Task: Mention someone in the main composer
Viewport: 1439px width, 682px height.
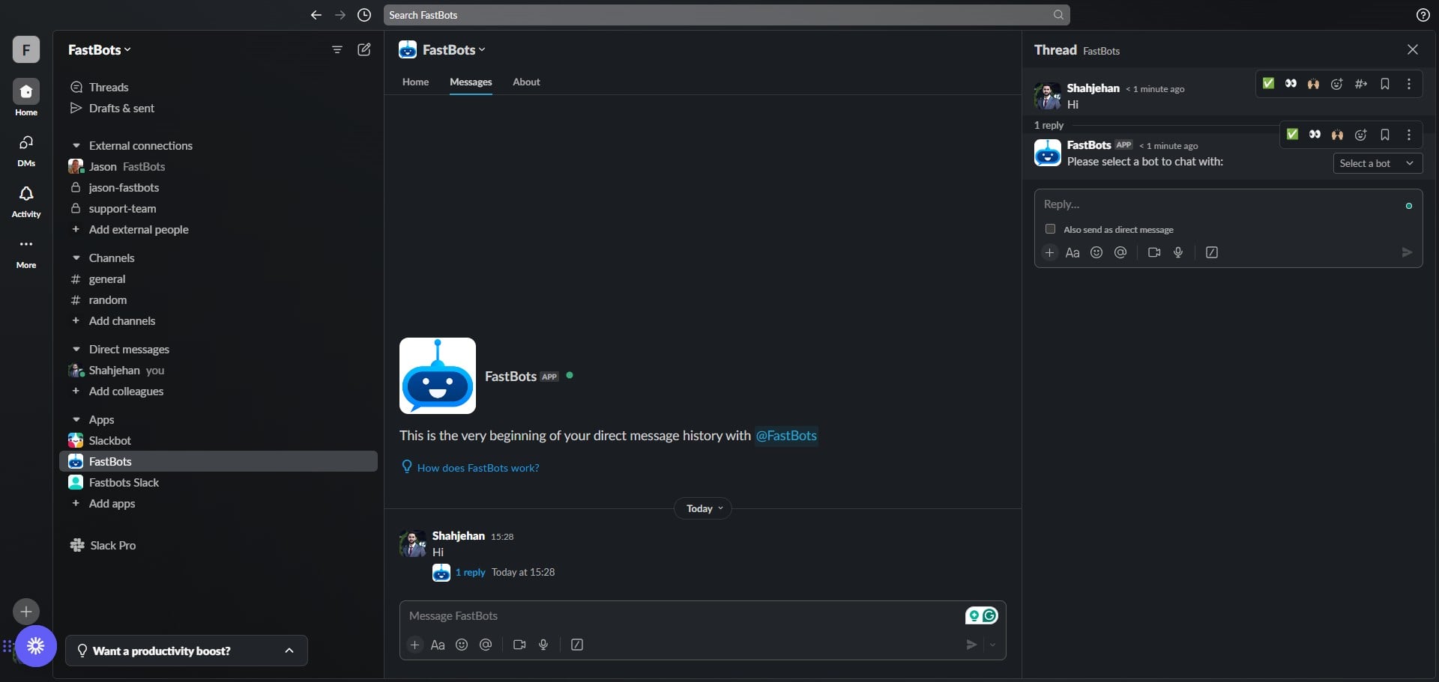Action: click(x=486, y=645)
